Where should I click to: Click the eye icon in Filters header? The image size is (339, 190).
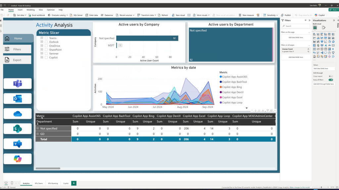(x=306, y=20)
